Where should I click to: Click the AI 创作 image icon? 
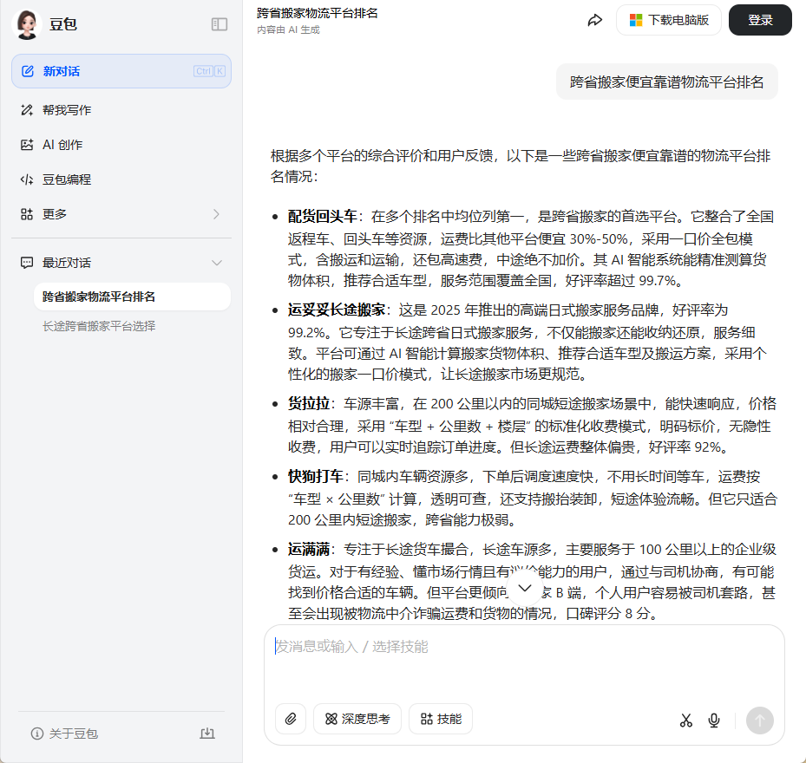[27, 145]
